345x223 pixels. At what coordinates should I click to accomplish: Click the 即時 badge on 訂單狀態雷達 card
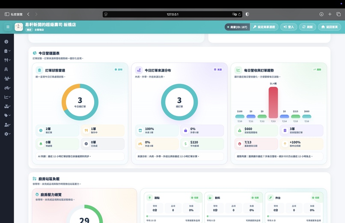point(119,70)
